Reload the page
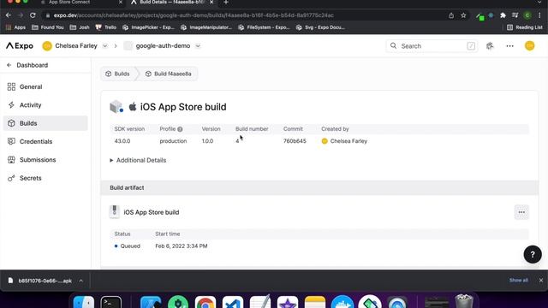548x308 pixels. (x=33, y=15)
